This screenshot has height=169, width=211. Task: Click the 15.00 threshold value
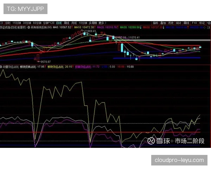click(130, 67)
